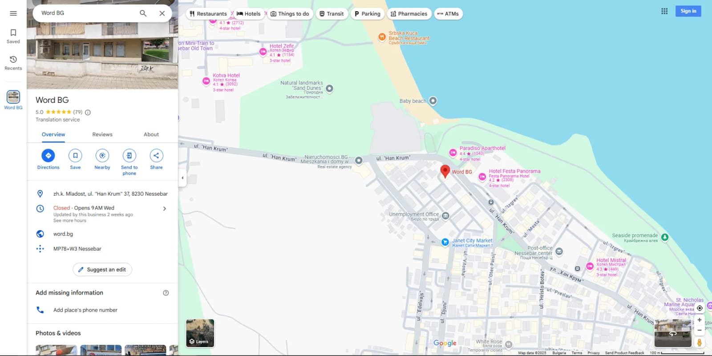Click the red Word BG map pin

pos(445,171)
